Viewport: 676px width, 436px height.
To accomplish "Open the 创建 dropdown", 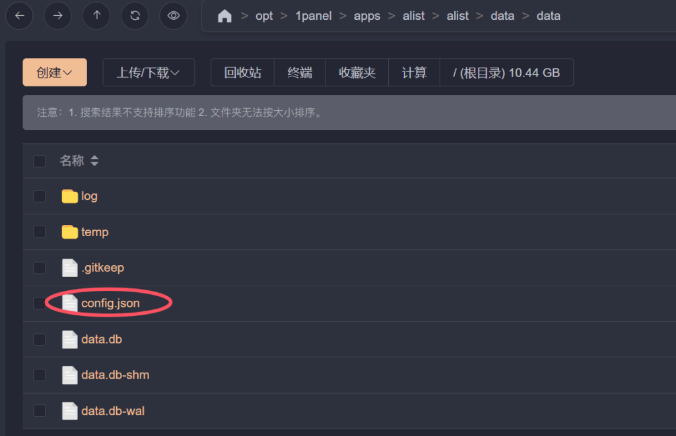I will (x=54, y=73).
